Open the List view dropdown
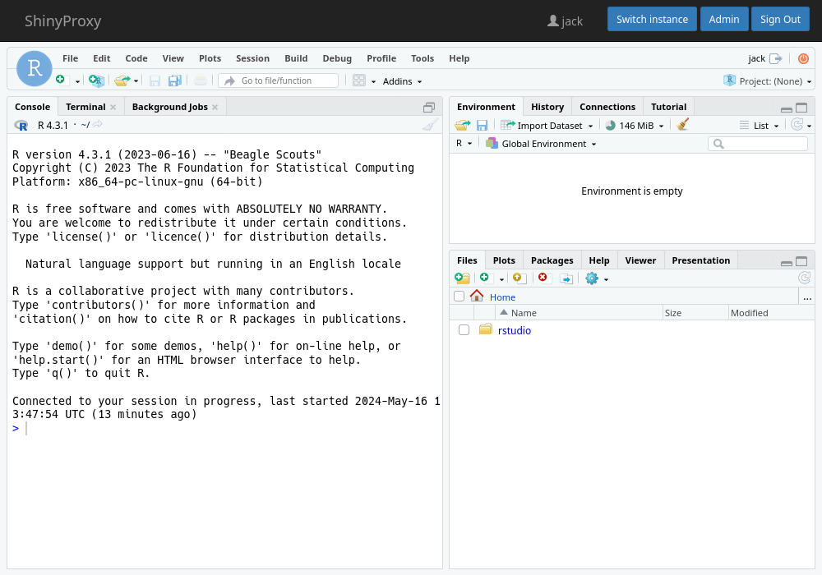The height and width of the screenshot is (575, 822). (759, 126)
